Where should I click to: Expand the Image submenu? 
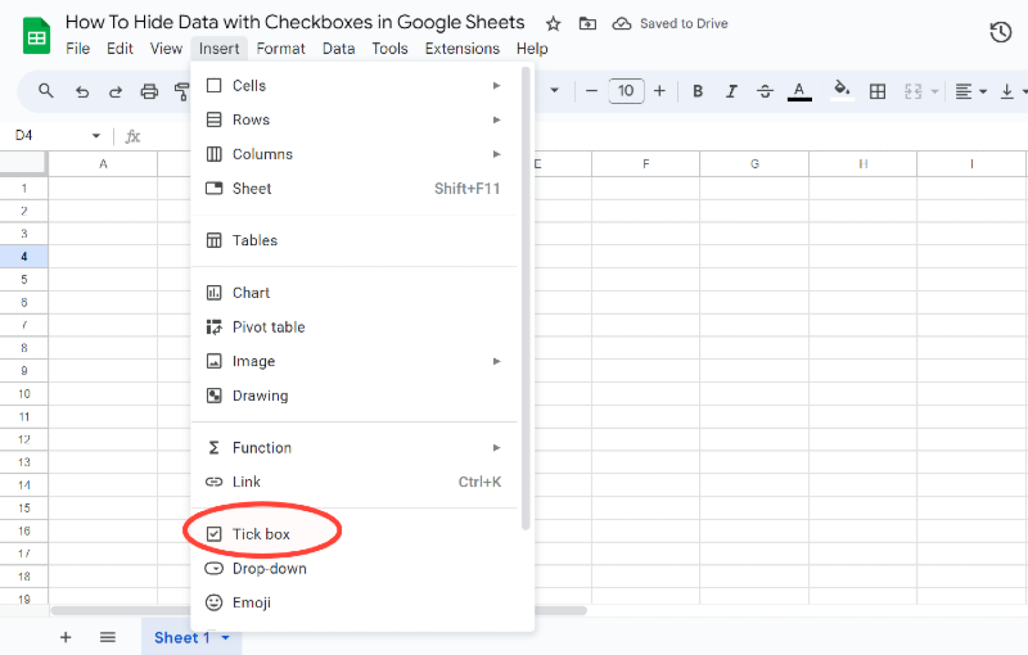(354, 361)
